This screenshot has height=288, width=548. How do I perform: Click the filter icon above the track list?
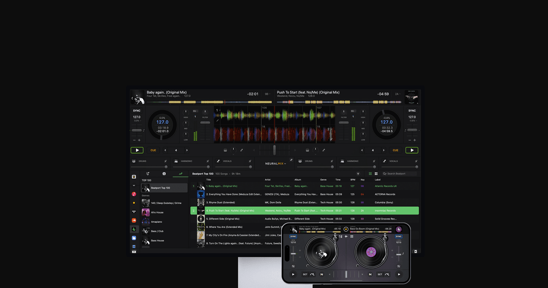(x=357, y=174)
